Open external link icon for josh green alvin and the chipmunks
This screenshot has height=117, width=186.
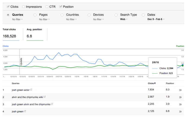(52, 104)
